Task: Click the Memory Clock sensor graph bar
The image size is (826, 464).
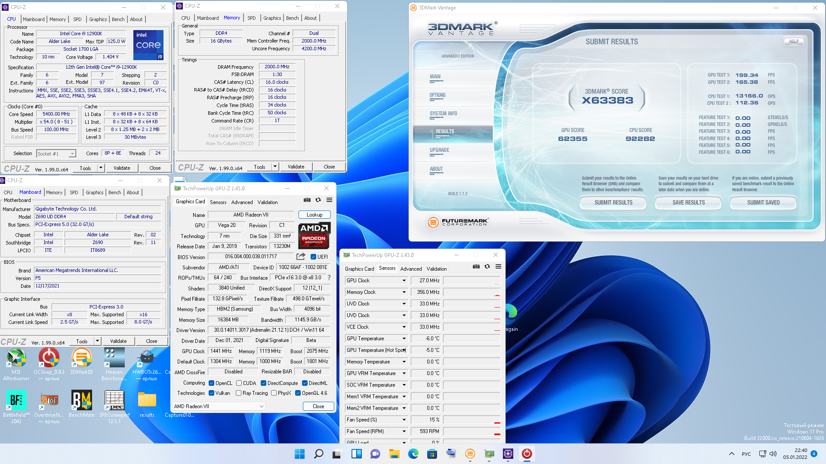Action: (x=472, y=292)
